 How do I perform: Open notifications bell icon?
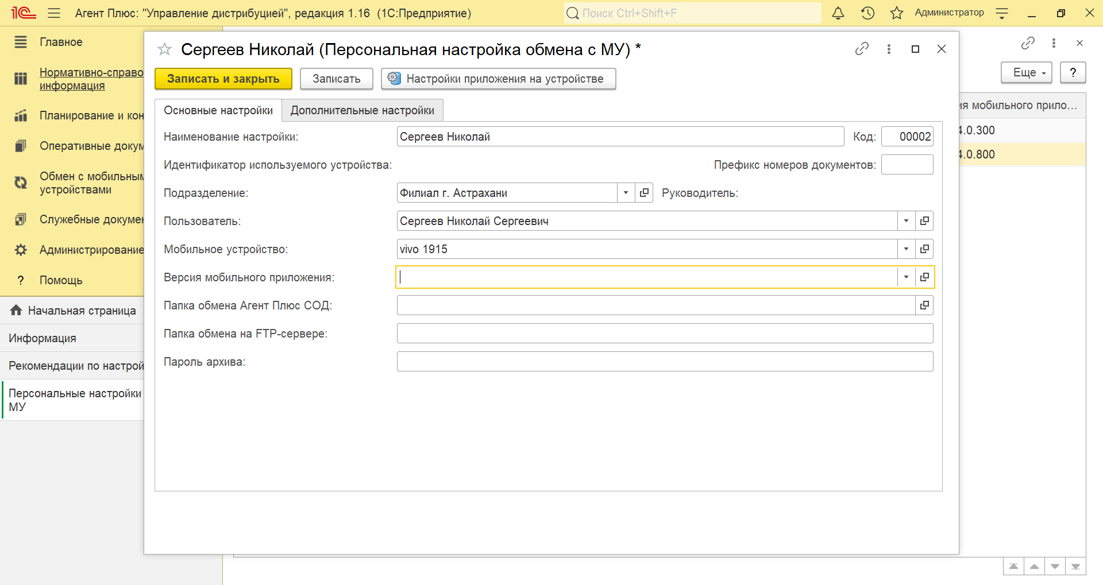(838, 13)
